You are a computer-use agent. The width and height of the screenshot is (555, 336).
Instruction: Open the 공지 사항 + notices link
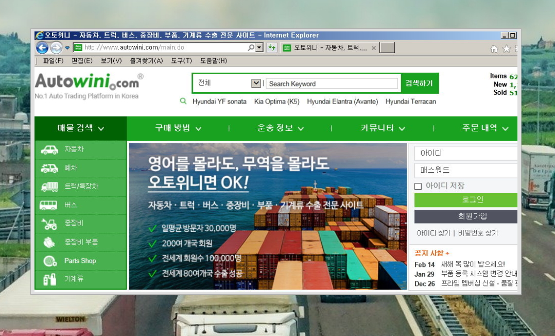432,253
